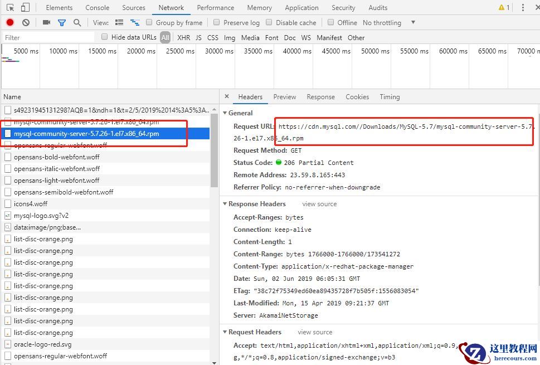Viewport: 540px width, 365px height.
Task: Switch to the Console tab
Action: pos(98,8)
